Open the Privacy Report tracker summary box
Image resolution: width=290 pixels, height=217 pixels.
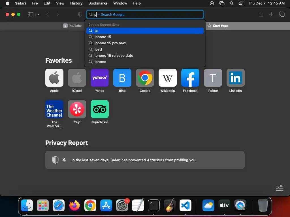pyautogui.click(x=145, y=160)
